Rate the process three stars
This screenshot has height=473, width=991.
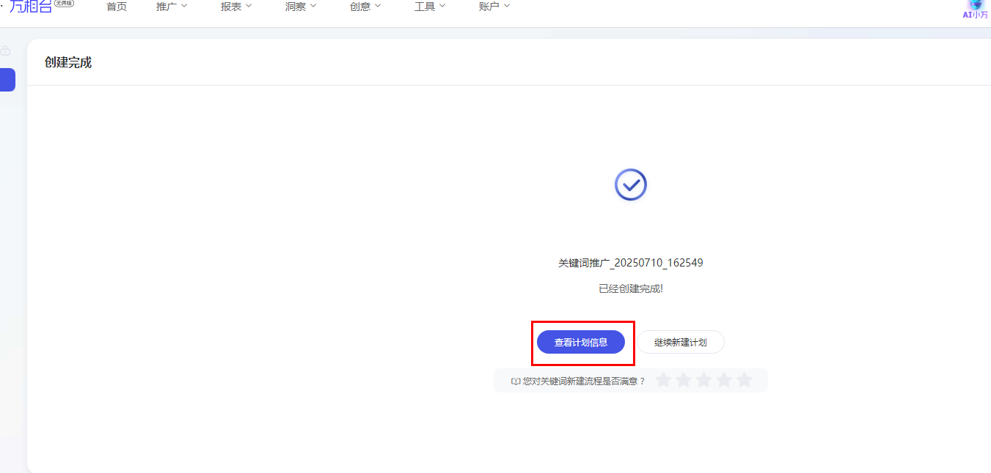[x=703, y=380]
